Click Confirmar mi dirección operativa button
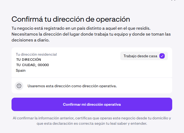 click(x=92, y=104)
